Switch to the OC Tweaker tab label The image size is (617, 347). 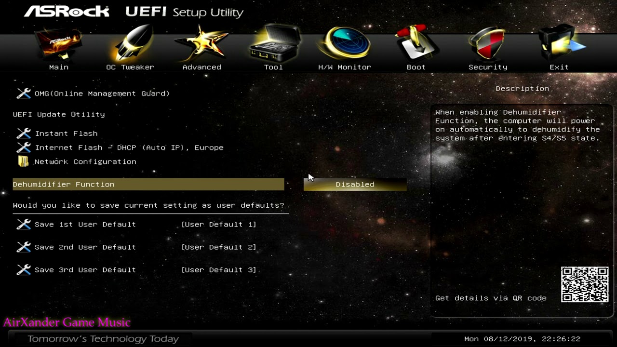coord(130,67)
